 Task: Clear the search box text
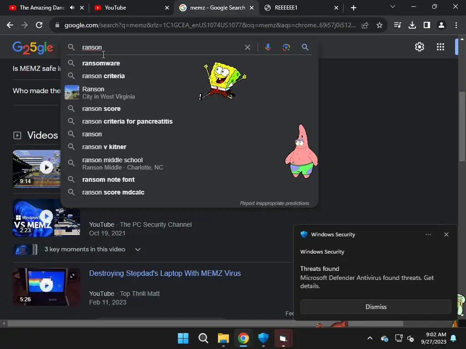[247, 47]
